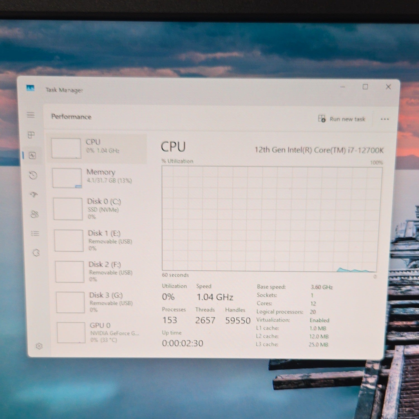The height and width of the screenshot is (419, 419).
Task: Select the Performance page icon
Action: [32, 156]
